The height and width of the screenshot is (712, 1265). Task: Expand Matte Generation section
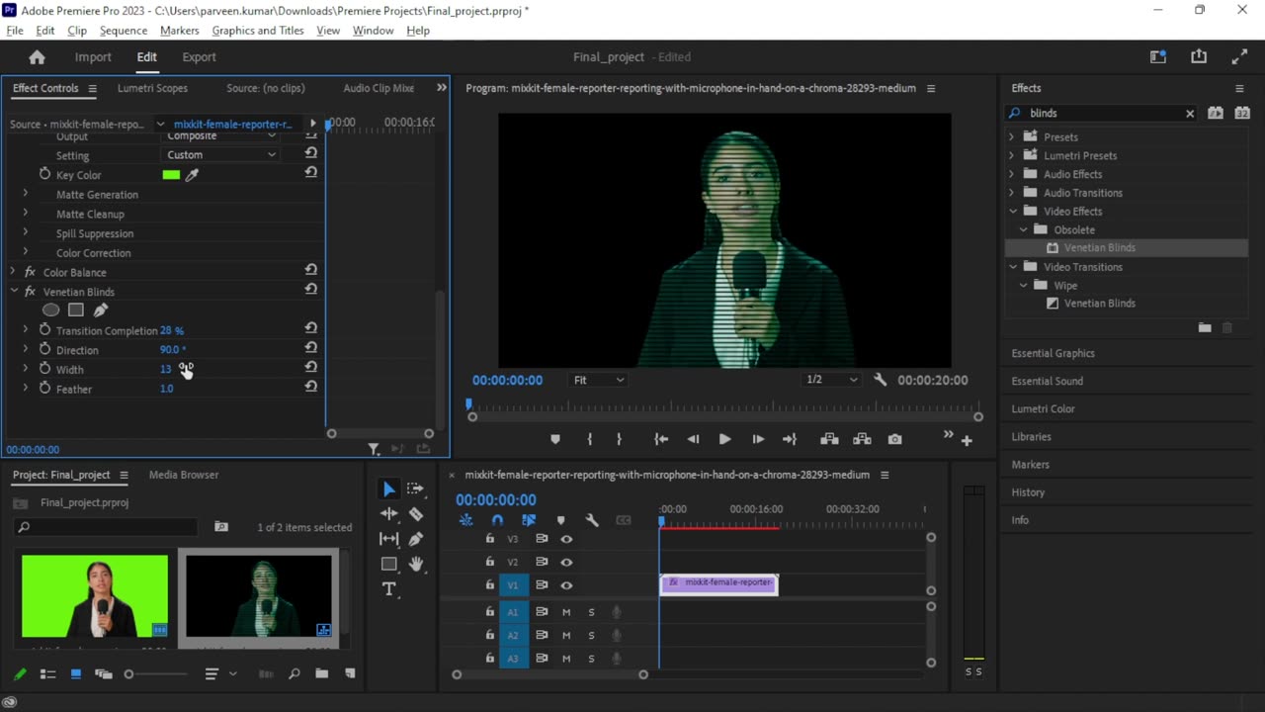point(26,195)
